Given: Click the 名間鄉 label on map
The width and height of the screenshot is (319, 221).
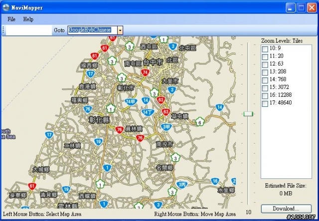Looking at the screenshot, I should coord(164,168).
